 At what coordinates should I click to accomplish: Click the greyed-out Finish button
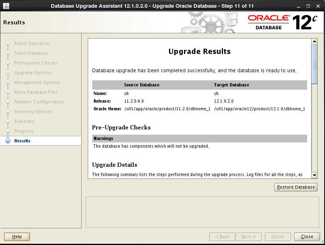tap(278, 236)
